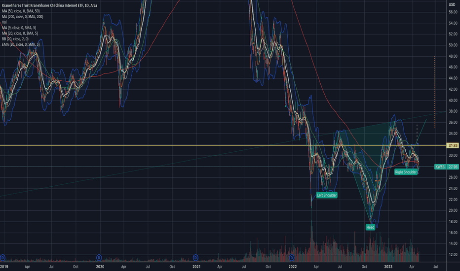This screenshot has height=271, width=460.
Task: Click the 2021 label on the time axis
Action: tap(196, 267)
